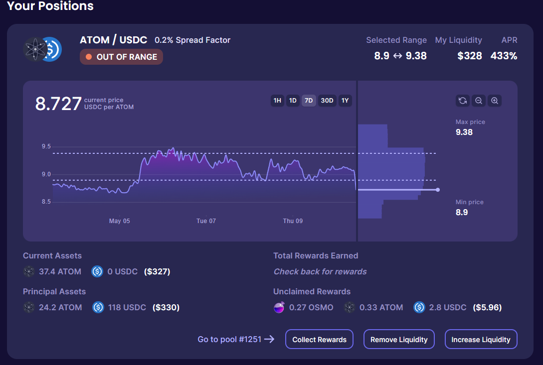Screen dimensions: 543x365
Task: Select the 1H chart timeframe
Action: pyautogui.click(x=277, y=101)
